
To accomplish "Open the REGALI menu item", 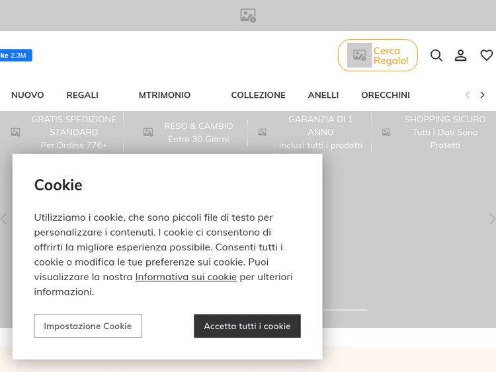I will (83, 95).
